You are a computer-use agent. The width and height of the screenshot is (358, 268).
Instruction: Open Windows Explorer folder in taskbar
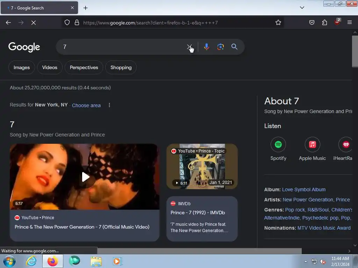click(x=96, y=261)
